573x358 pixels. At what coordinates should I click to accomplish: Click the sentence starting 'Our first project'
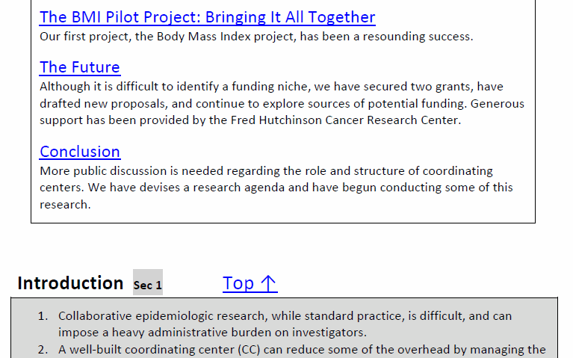tap(256, 37)
